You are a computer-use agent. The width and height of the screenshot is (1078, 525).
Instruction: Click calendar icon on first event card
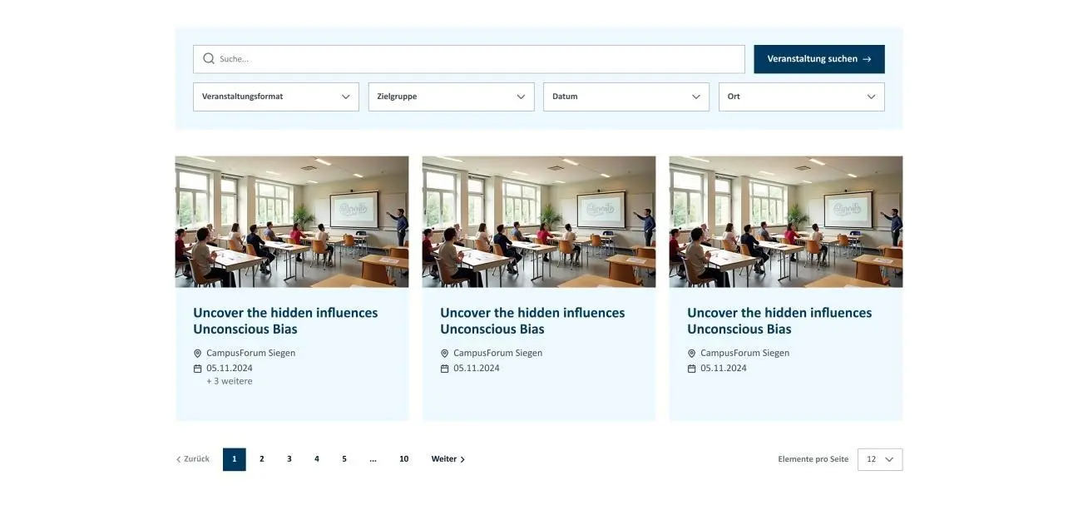pyautogui.click(x=198, y=369)
